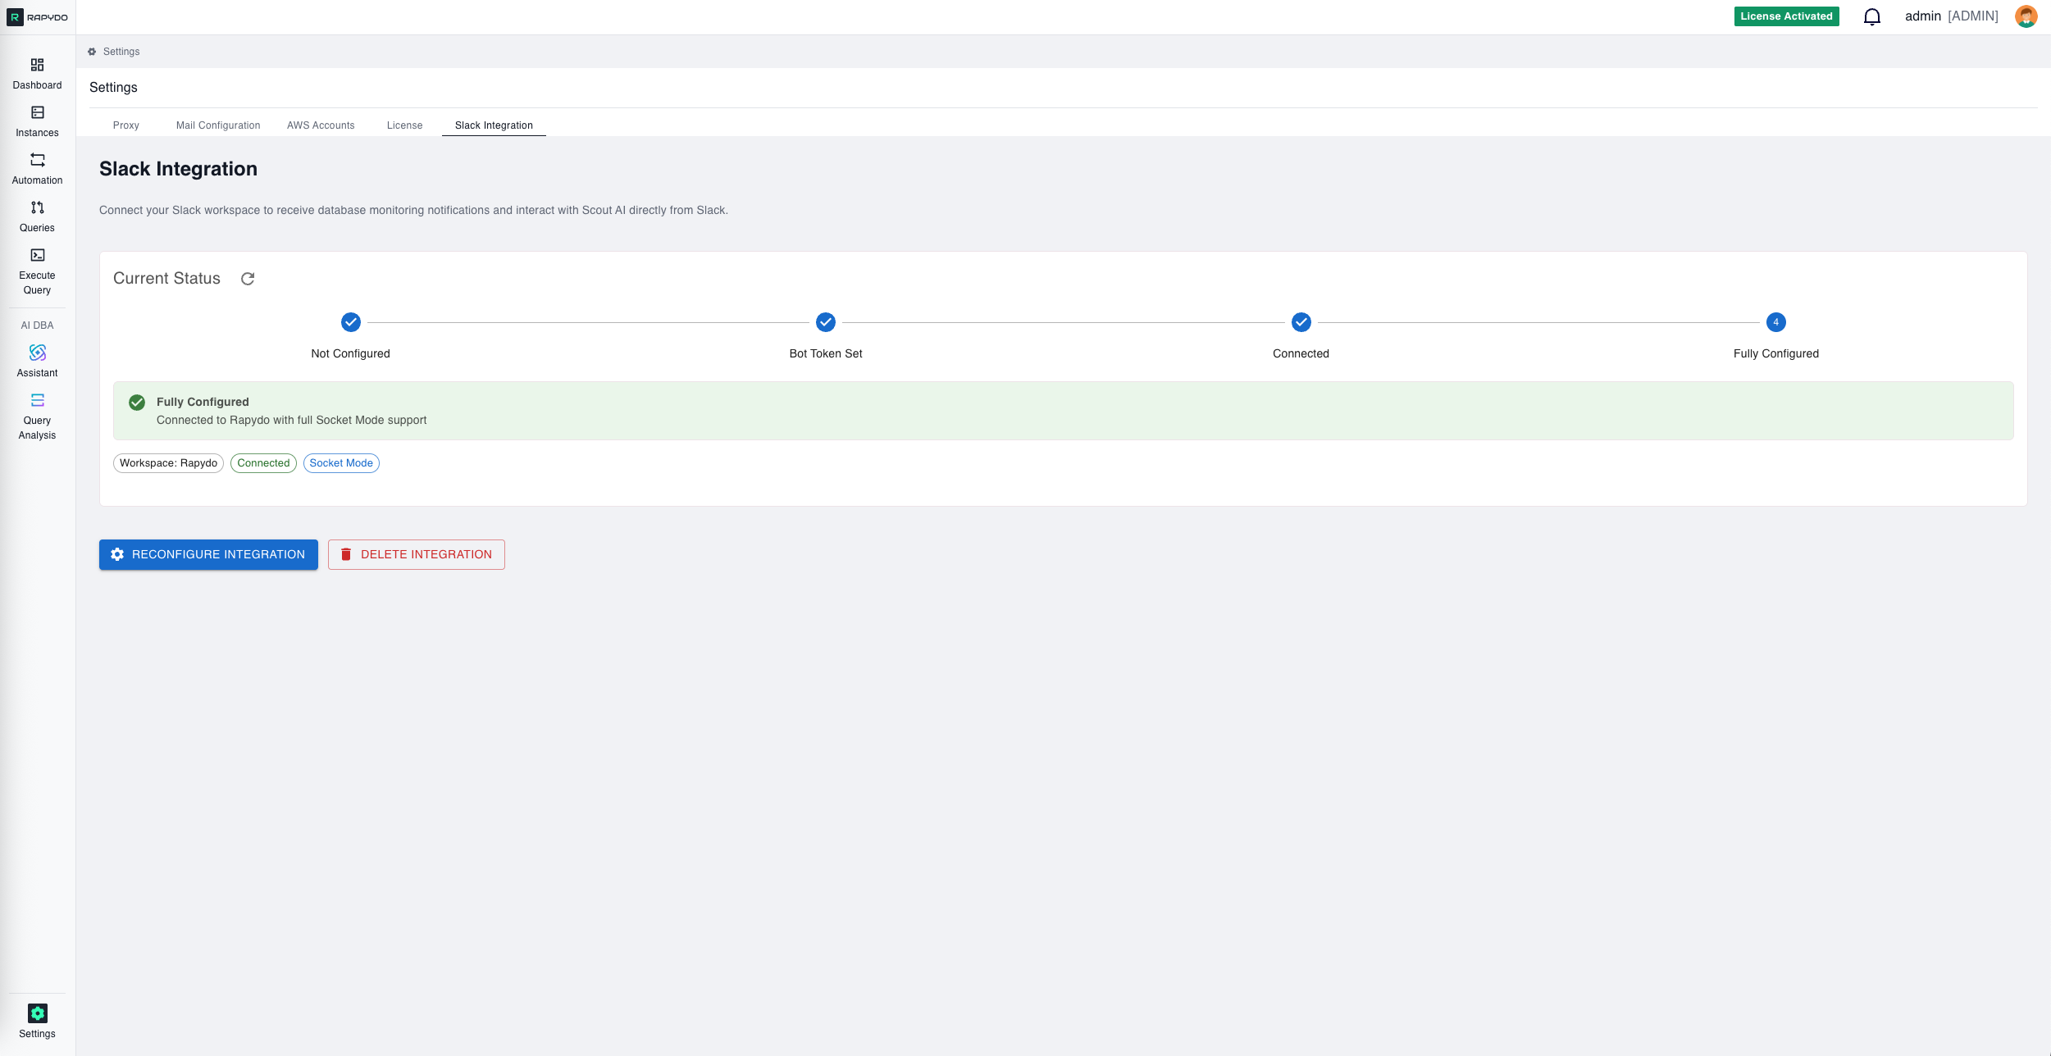This screenshot has height=1056, width=2051.
Task: Open the notifications bell
Action: [1872, 16]
